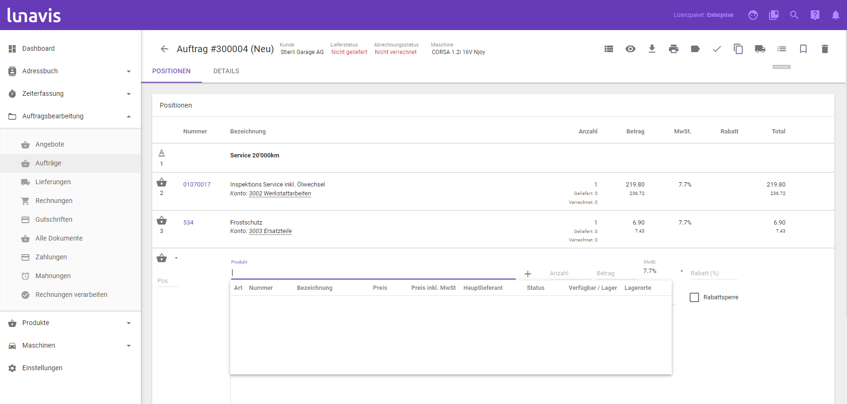Open product number 01070017 link

[197, 185]
